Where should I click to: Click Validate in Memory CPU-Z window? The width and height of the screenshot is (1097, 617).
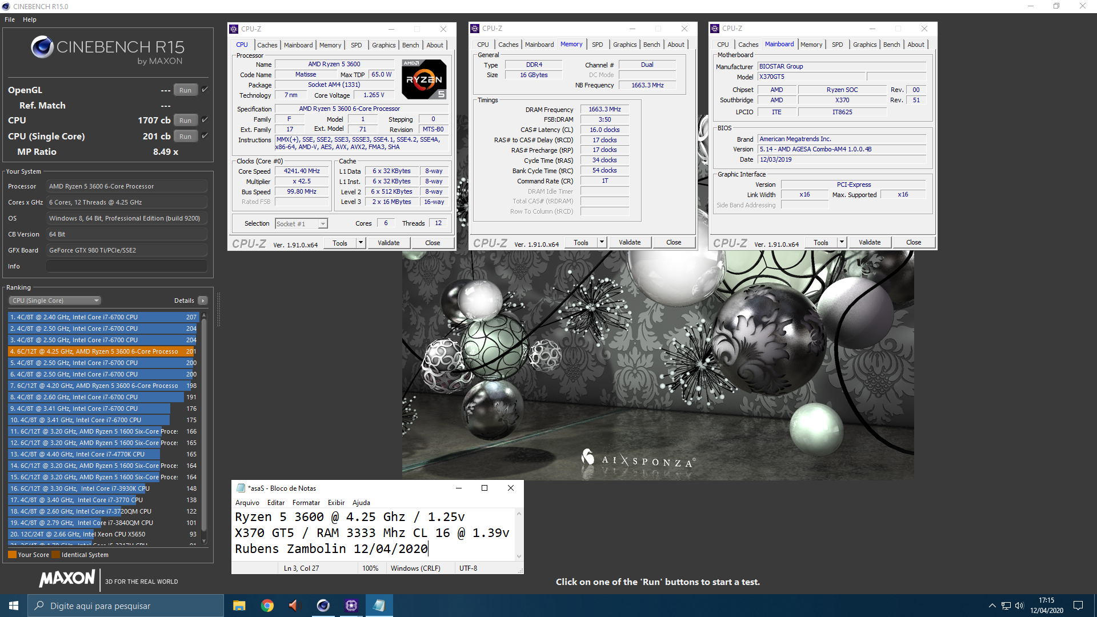[x=630, y=242]
